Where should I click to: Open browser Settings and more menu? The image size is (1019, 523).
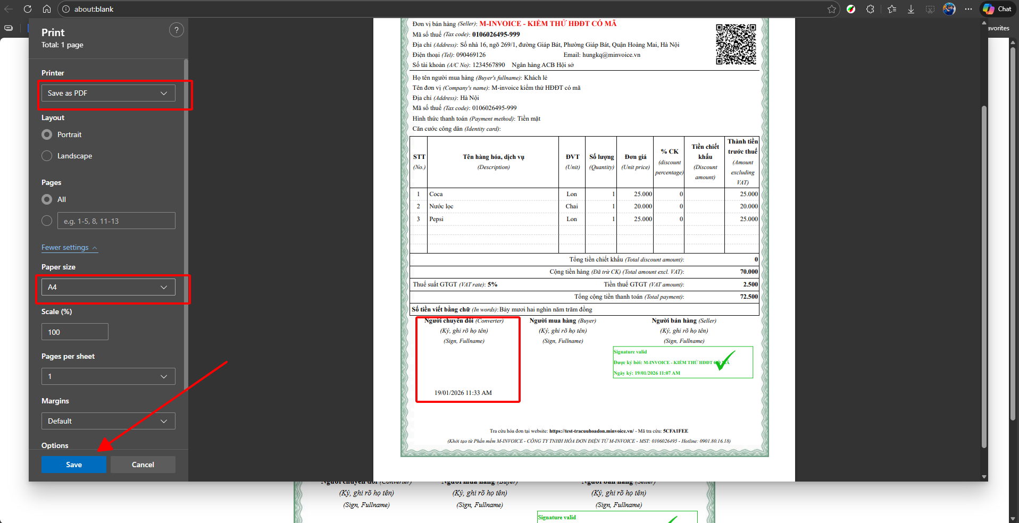[968, 9]
